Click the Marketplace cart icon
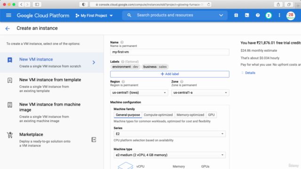This screenshot has height=169, width=301. point(10,135)
